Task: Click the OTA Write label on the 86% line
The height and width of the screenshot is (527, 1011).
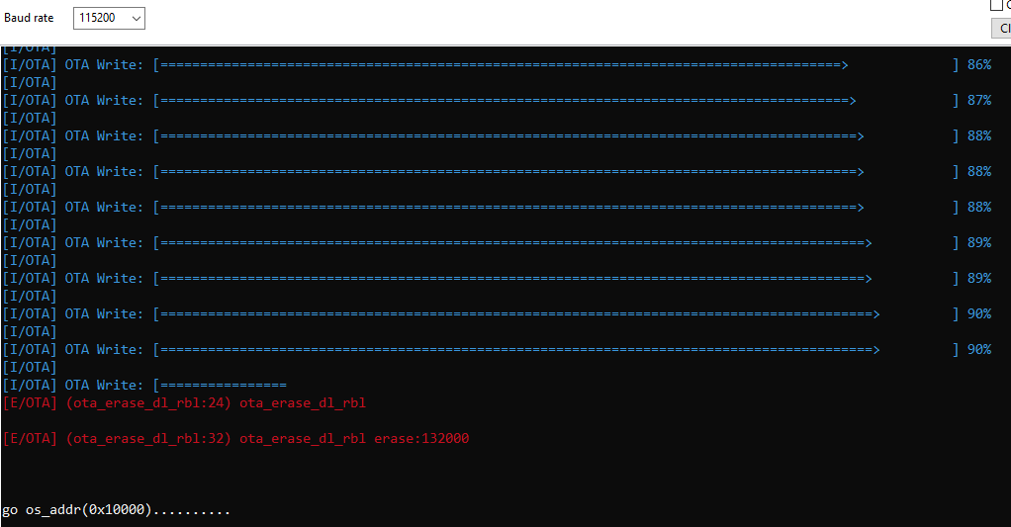Action: pos(104,65)
